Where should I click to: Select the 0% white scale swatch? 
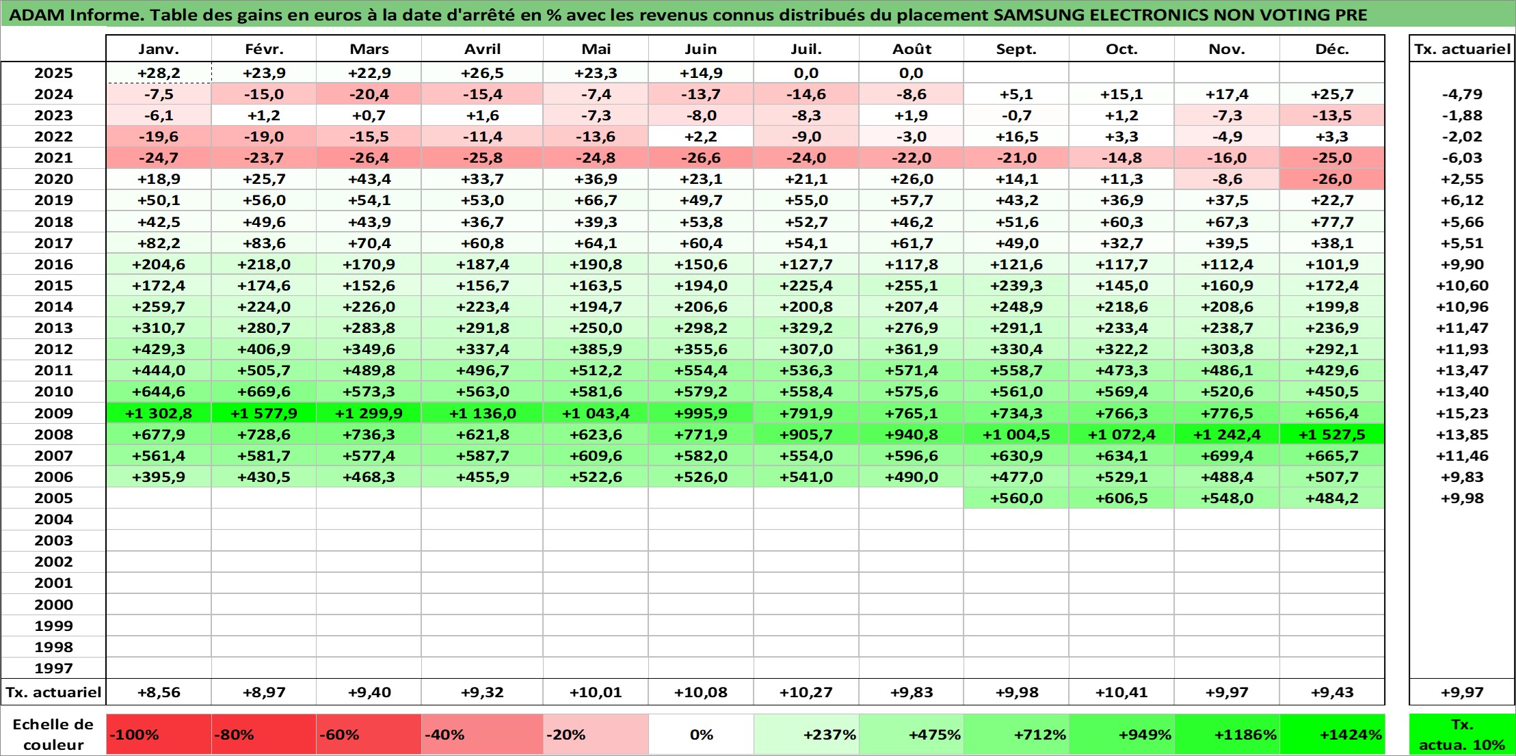[x=701, y=735]
